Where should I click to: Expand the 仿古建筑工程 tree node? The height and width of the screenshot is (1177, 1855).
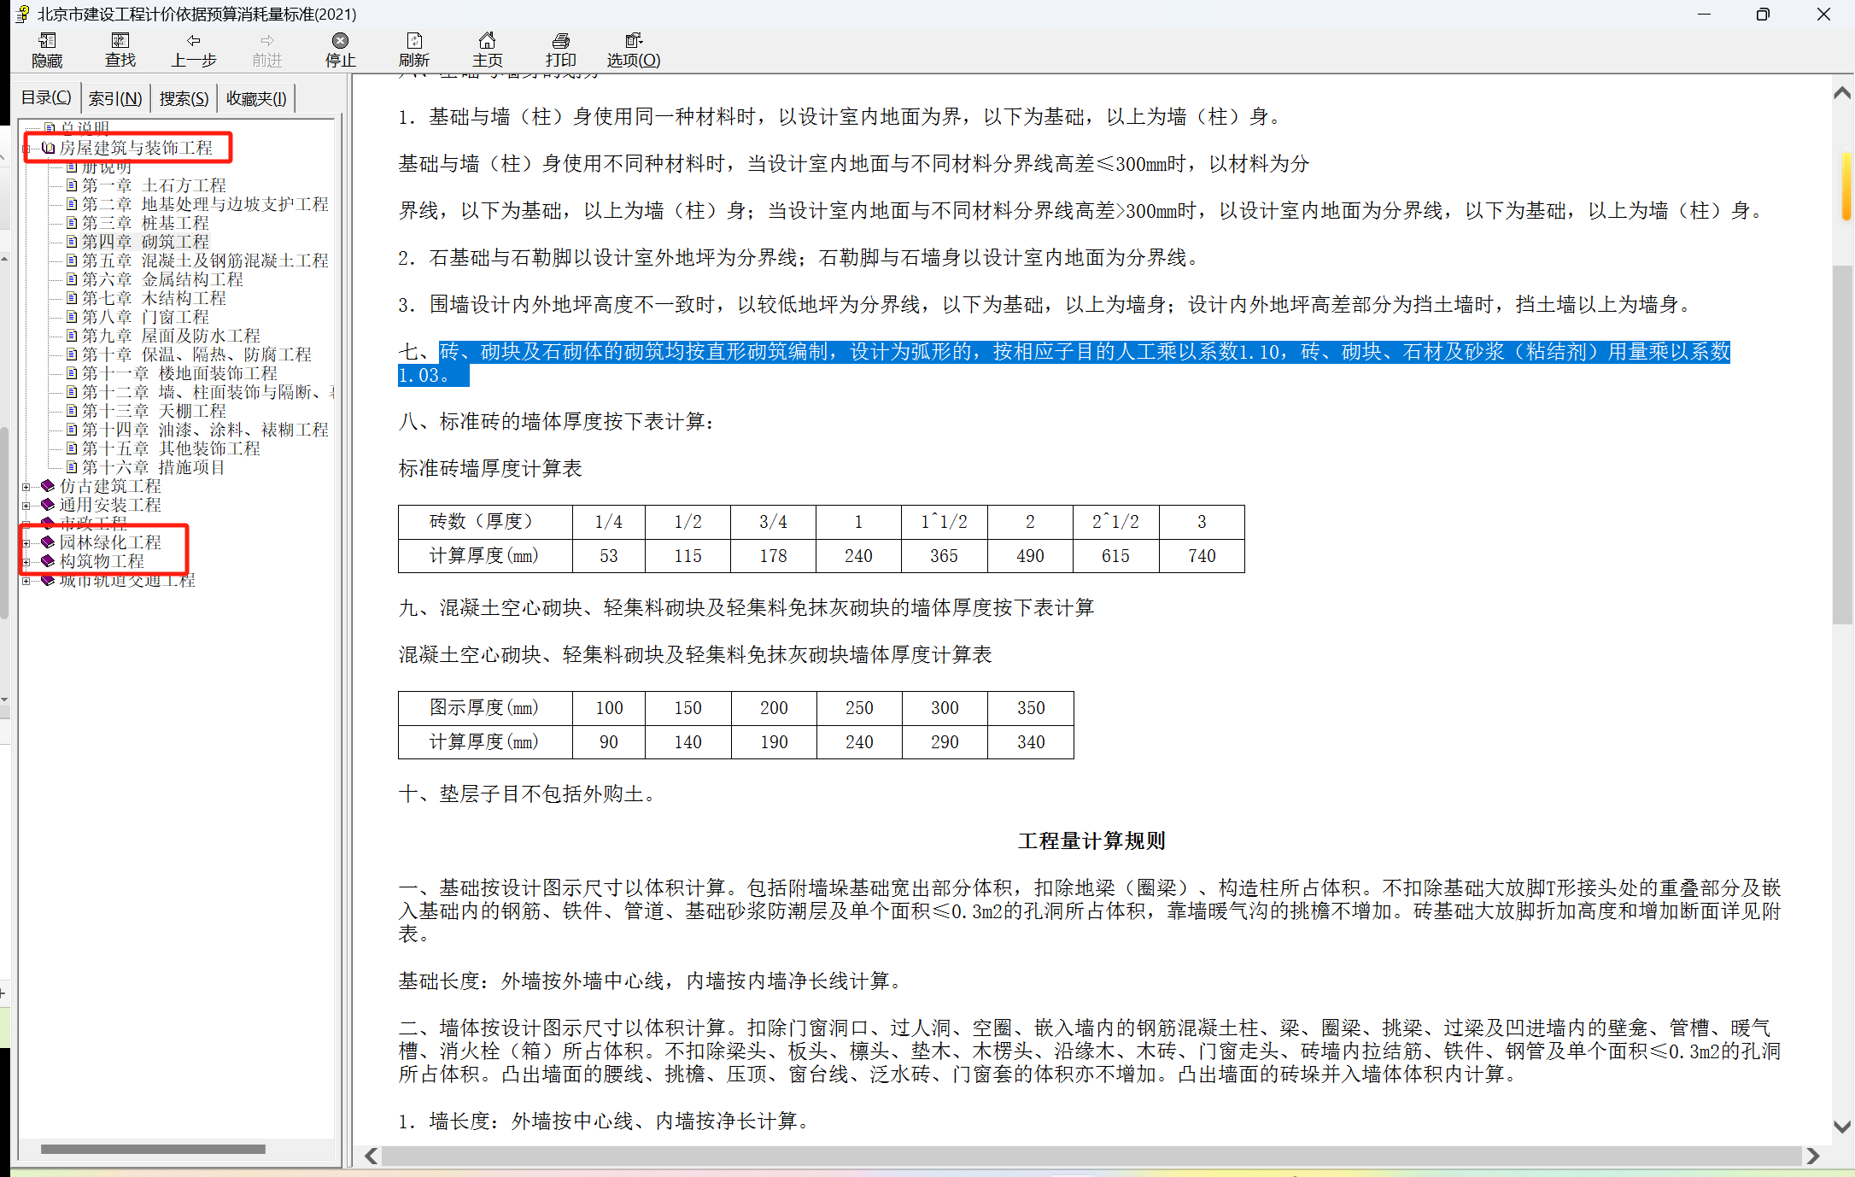point(26,487)
